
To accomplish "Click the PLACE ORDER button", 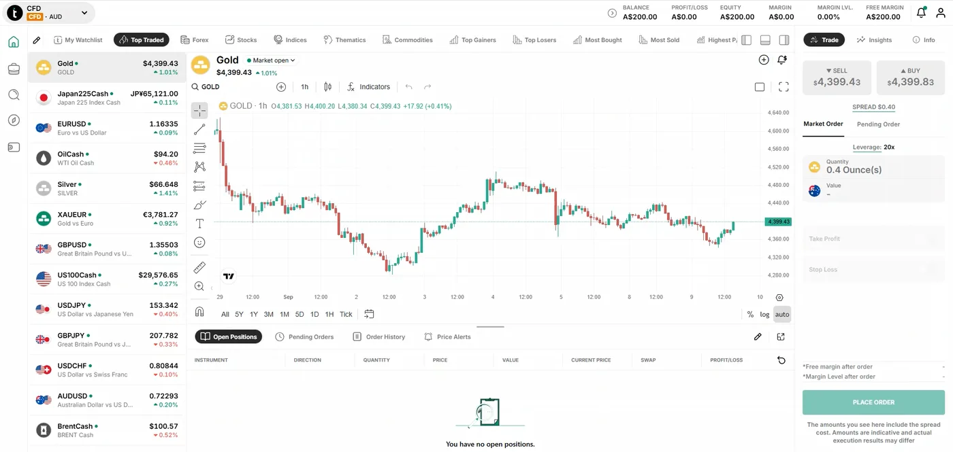I will [x=873, y=402].
